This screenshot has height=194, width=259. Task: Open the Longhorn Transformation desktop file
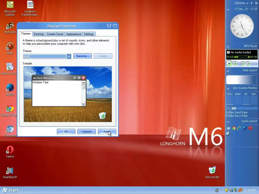30,9
